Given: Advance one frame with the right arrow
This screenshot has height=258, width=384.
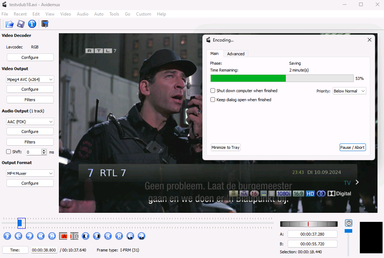Looking at the screenshot, I should point(29,236).
